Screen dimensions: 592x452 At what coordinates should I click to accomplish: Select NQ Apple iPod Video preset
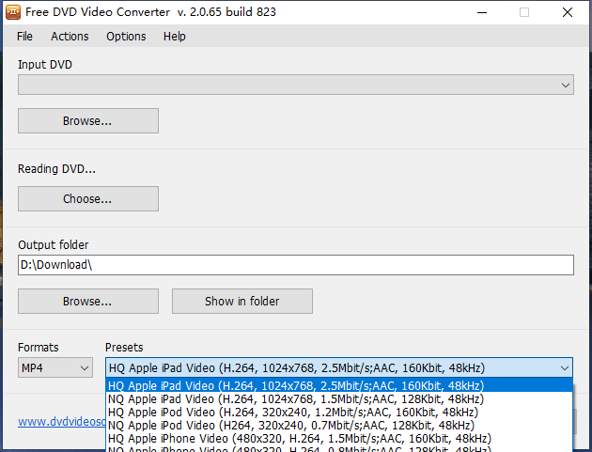click(x=339, y=425)
